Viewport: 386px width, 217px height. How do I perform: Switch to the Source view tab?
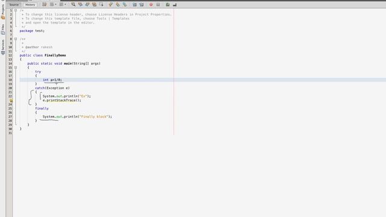tap(14, 5)
